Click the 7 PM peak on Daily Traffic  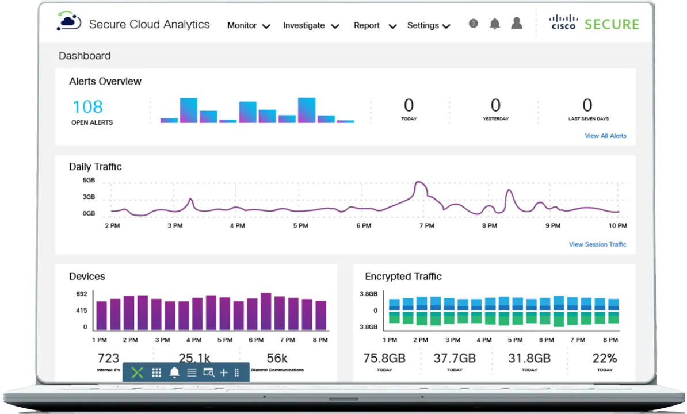pyautogui.click(x=420, y=184)
